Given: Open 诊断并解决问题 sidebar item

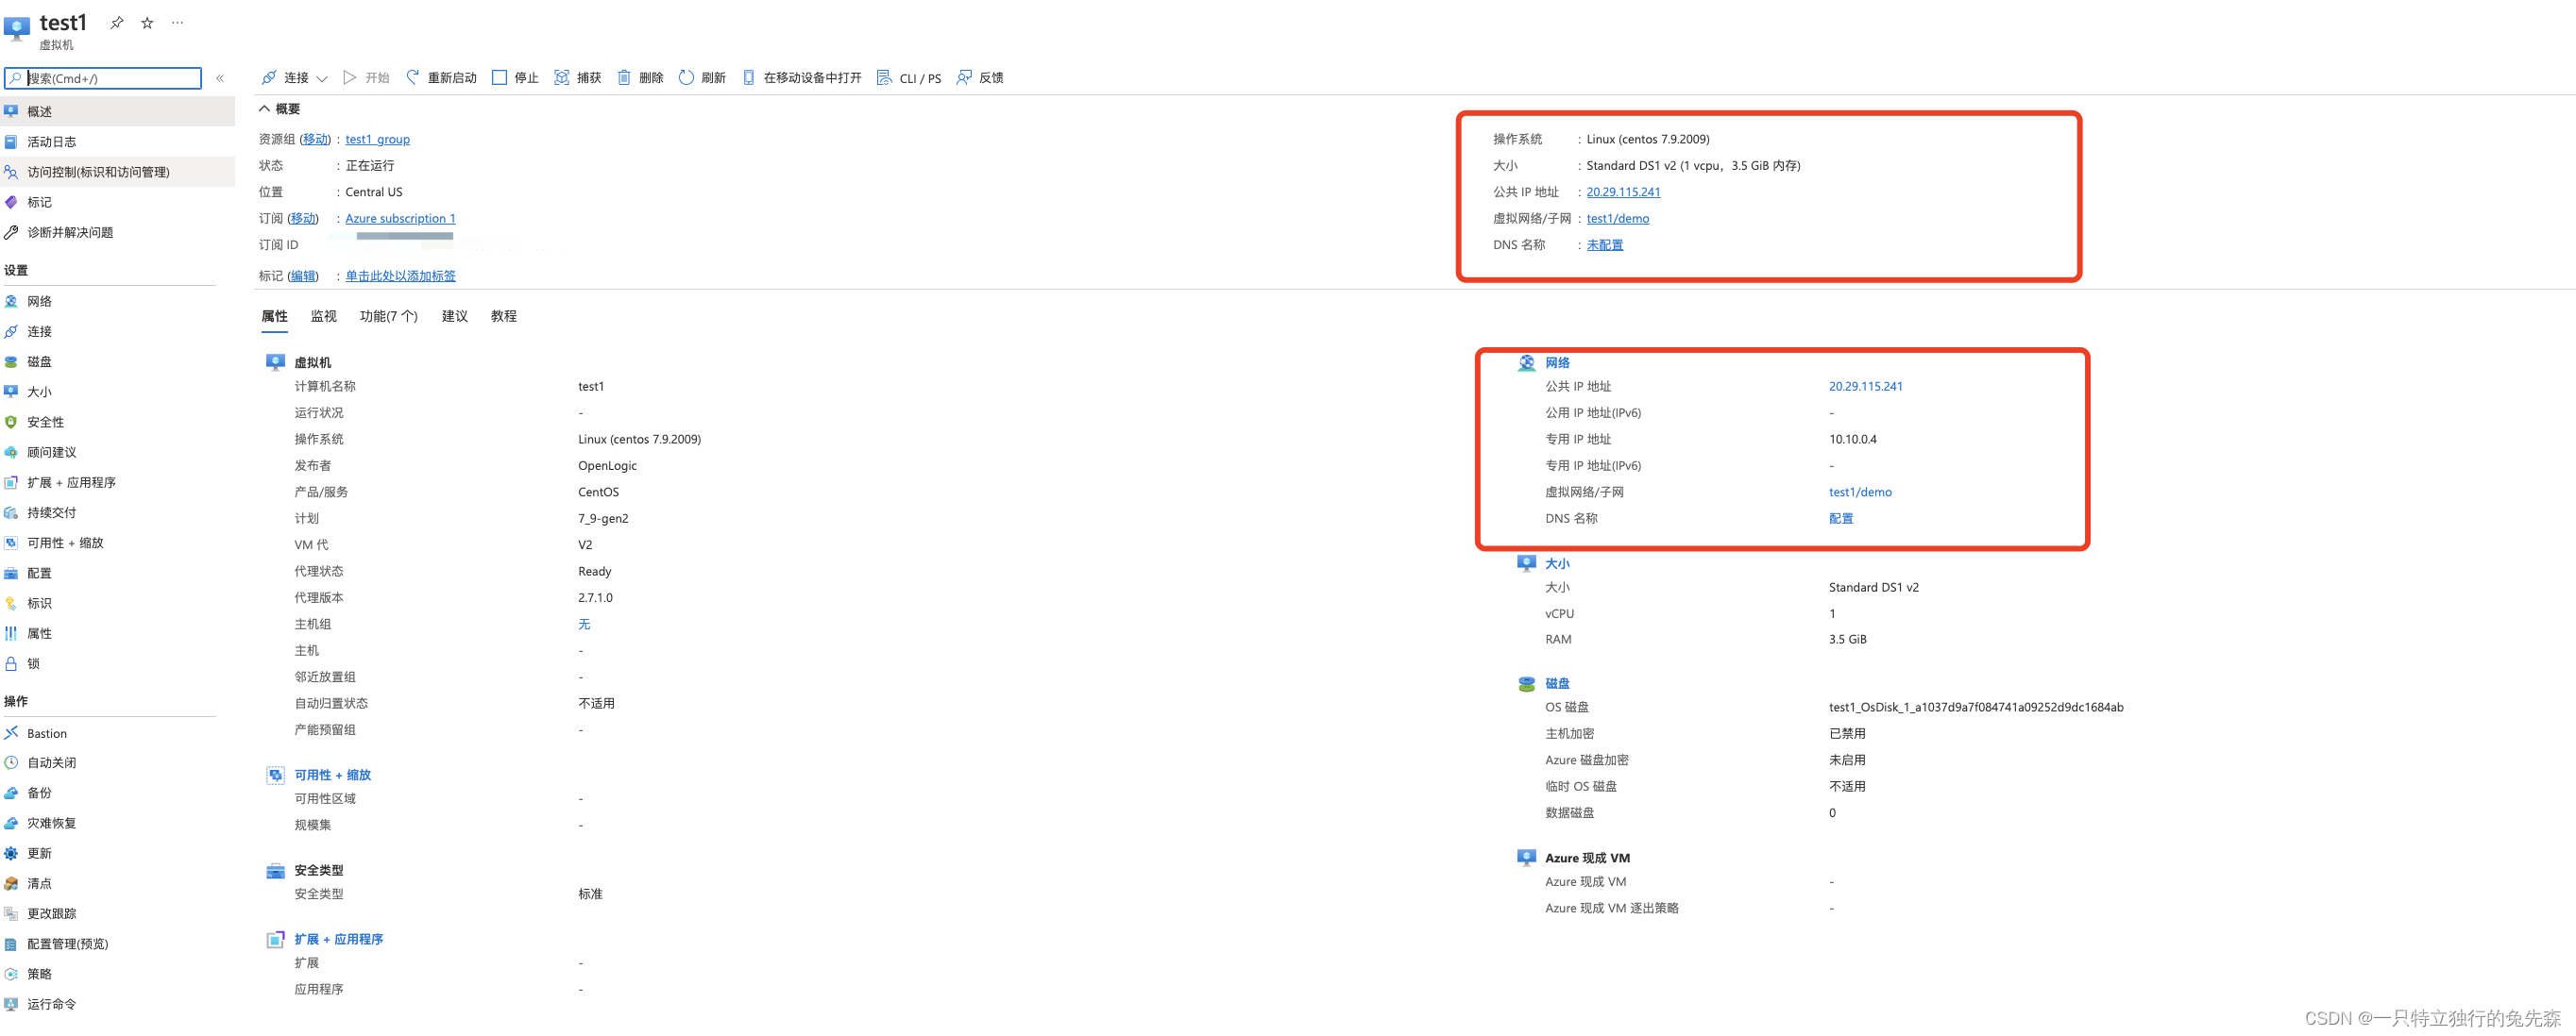Looking at the screenshot, I should (x=117, y=232).
